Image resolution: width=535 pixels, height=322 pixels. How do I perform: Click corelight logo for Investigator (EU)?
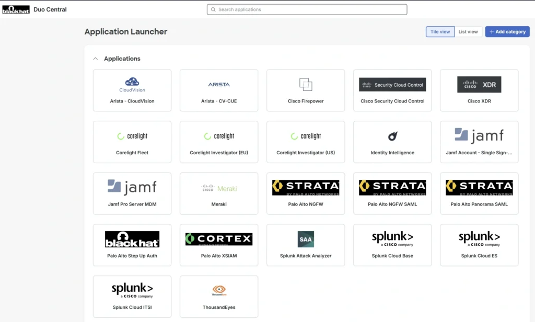pyautogui.click(x=219, y=136)
